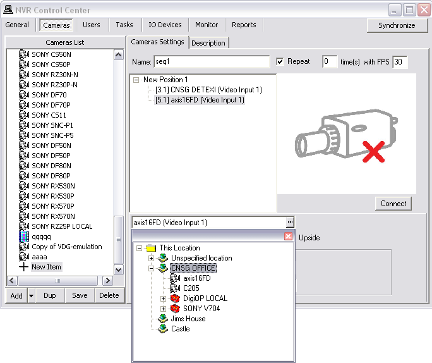The height and width of the screenshot is (363, 432).
Task: Select [5.1] axis16FD (Video Input 1)
Action: (200, 100)
